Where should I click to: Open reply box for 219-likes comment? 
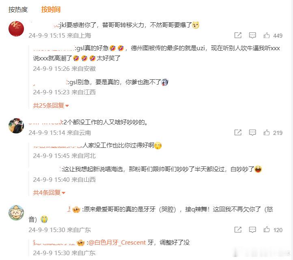point(252,132)
